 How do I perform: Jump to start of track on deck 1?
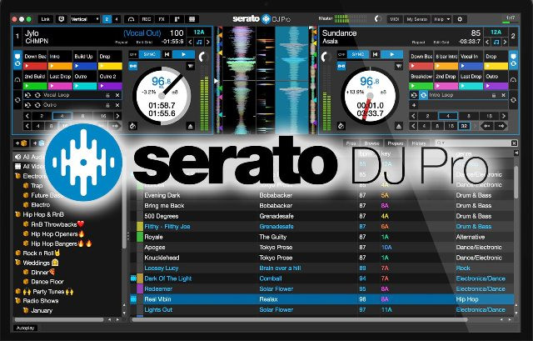click(x=167, y=54)
